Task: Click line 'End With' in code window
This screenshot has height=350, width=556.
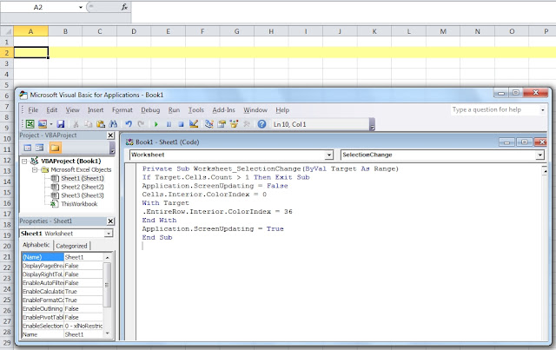Action: coord(159,221)
